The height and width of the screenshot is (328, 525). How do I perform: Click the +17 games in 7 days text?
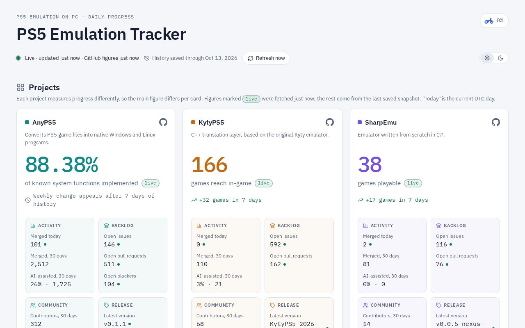[397, 200]
